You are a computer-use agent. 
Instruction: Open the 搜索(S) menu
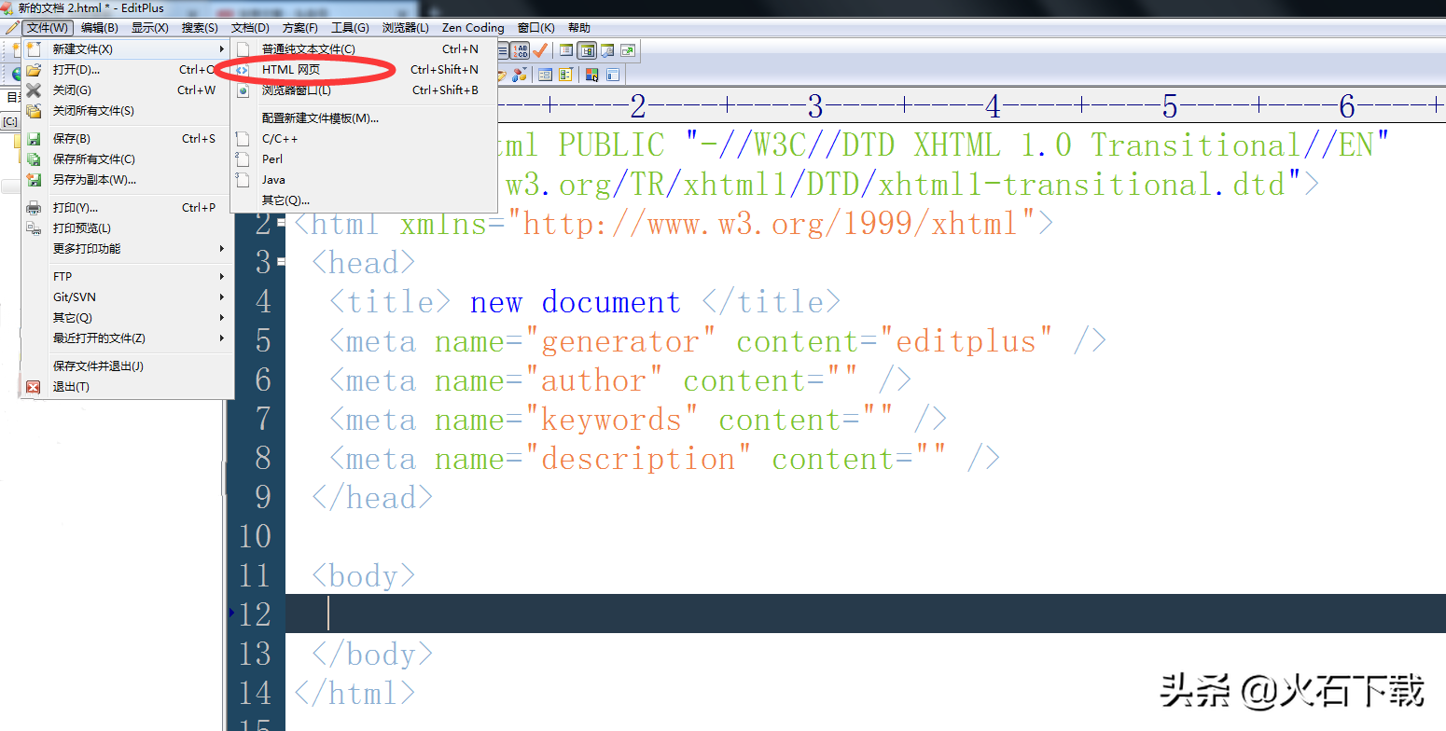(x=200, y=28)
